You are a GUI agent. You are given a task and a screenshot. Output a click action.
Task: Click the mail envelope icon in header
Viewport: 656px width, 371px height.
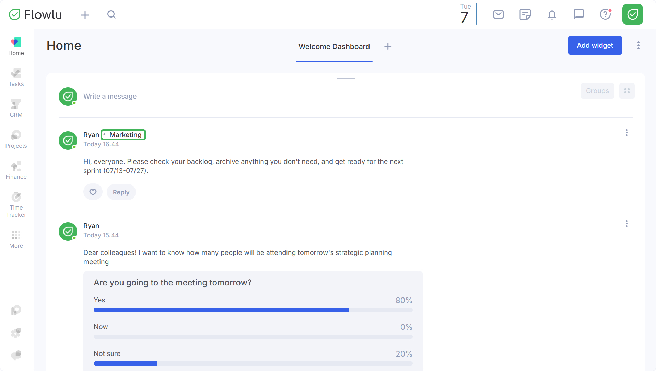(x=499, y=14)
